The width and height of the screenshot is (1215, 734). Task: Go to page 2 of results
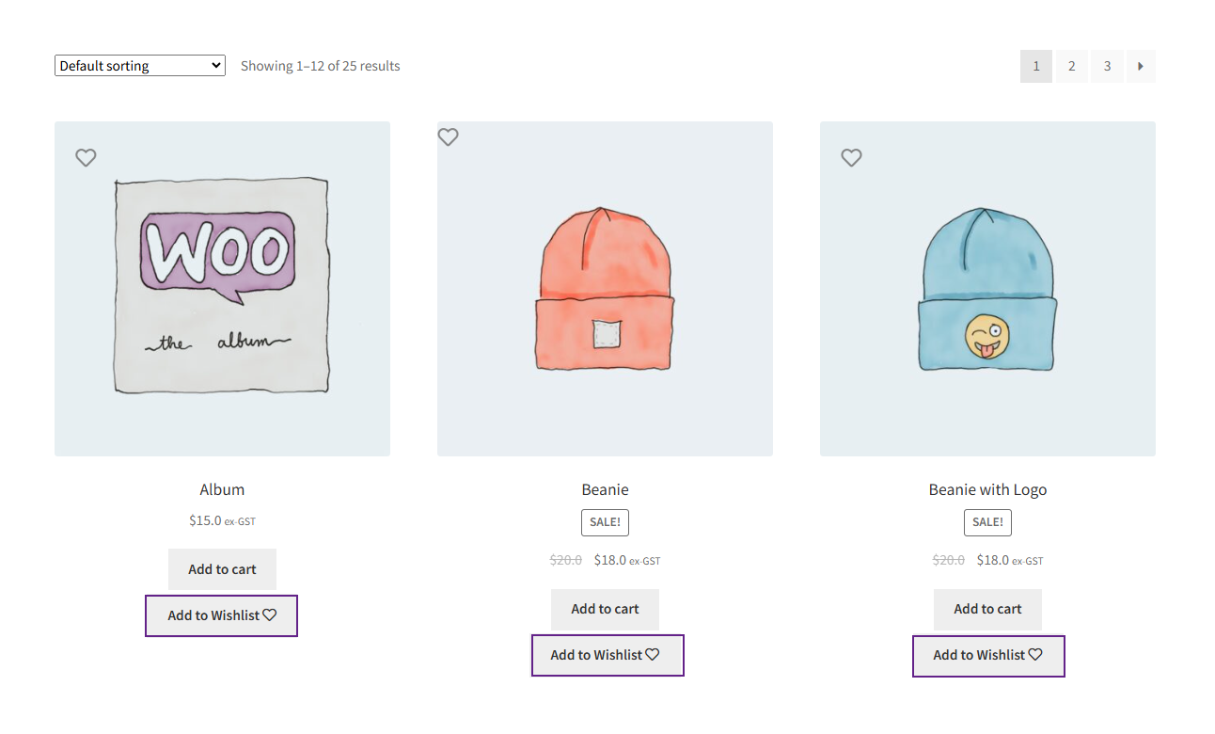click(x=1071, y=66)
